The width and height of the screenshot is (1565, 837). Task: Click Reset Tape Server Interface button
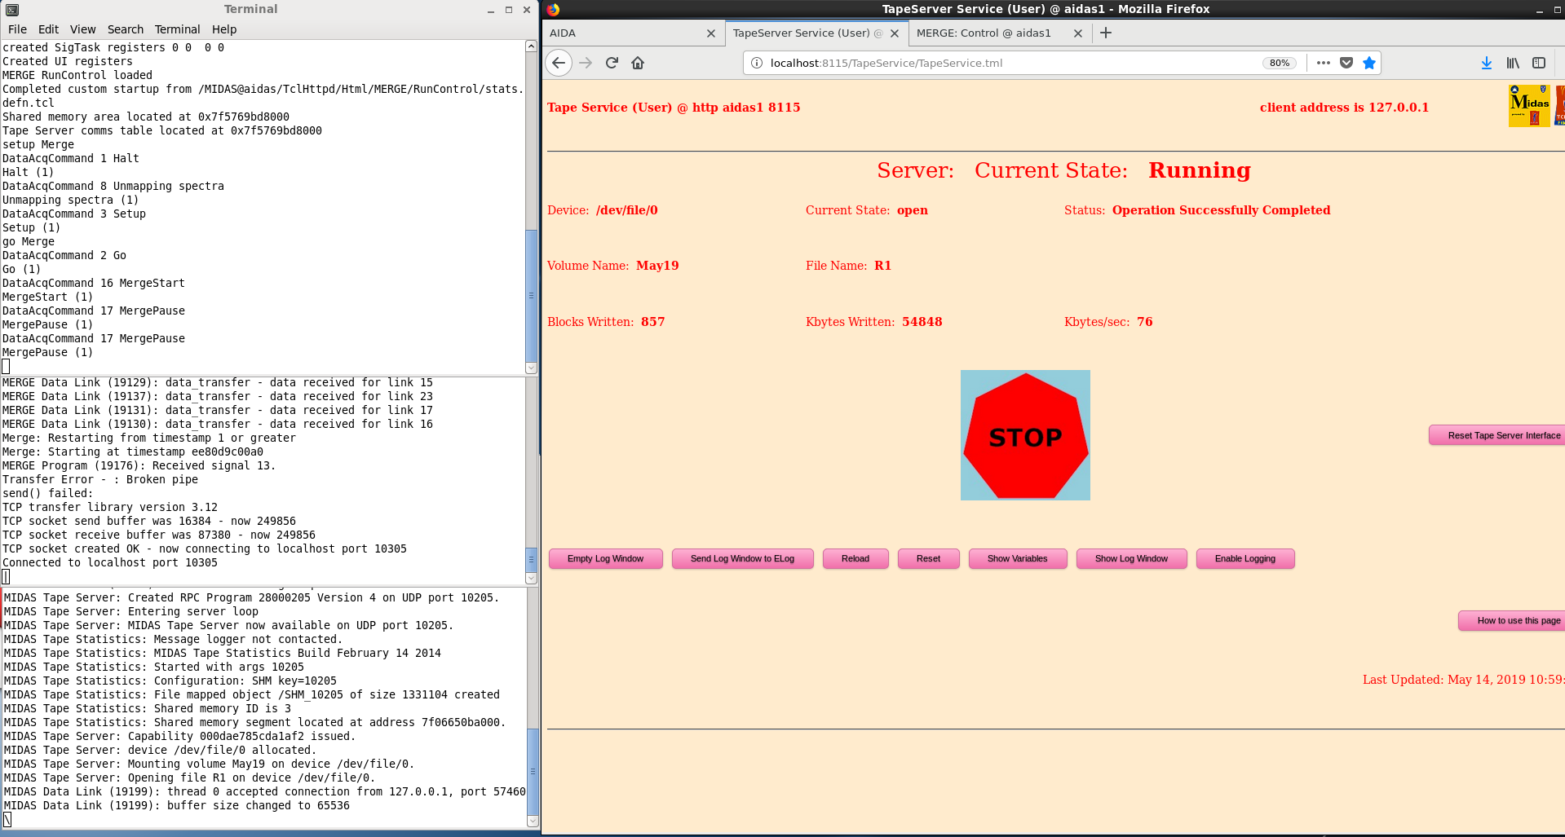pyautogui.click(x=1497, y=435)
